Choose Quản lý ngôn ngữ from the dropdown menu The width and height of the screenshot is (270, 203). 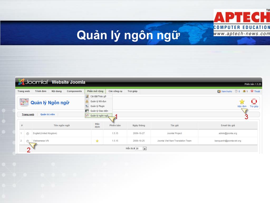tap(99, 116)
